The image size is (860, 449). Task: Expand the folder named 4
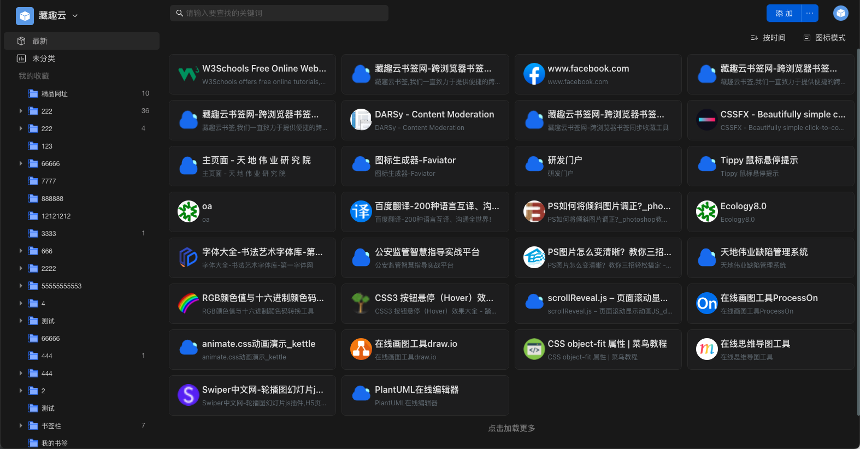point(21,303)
